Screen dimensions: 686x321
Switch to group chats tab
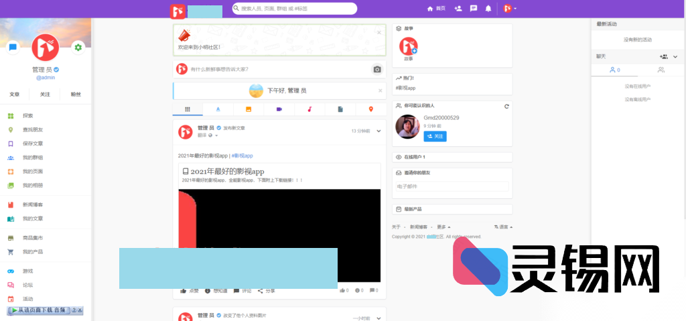click(661, 70)
